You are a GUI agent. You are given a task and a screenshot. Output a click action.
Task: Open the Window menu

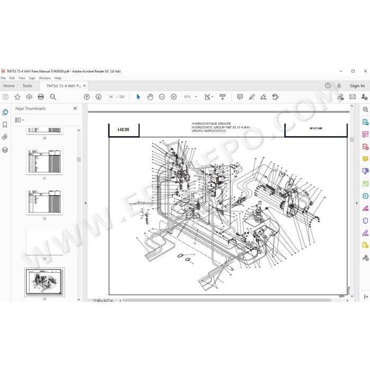(45, 78)
